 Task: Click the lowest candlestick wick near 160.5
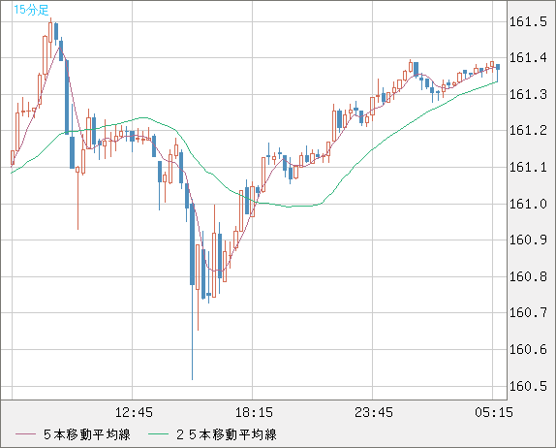(192, 334)
